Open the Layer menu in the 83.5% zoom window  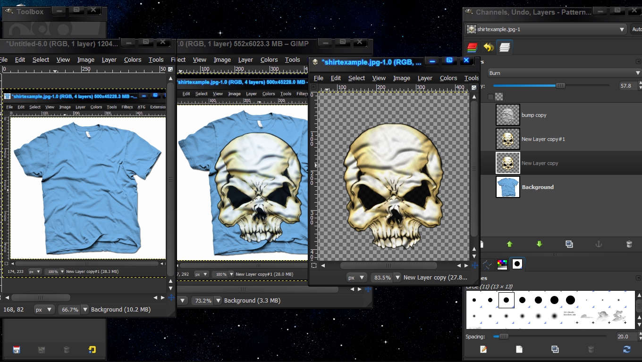pos(425,78)
